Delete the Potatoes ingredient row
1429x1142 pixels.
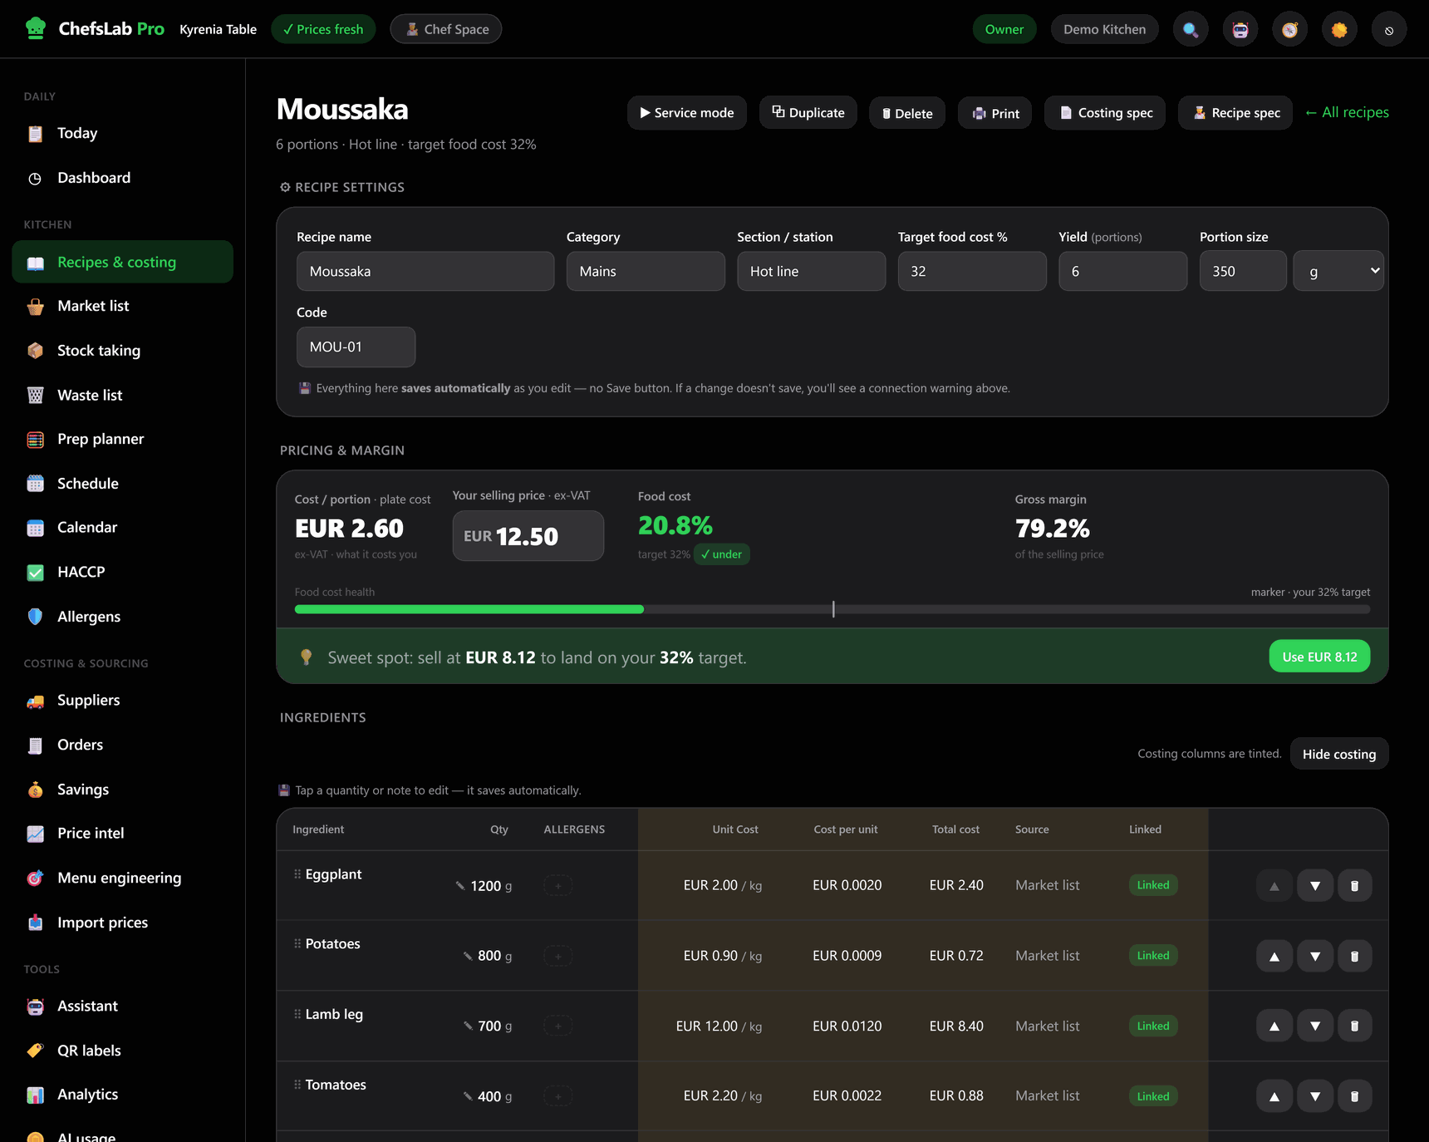pos(1355,956)
